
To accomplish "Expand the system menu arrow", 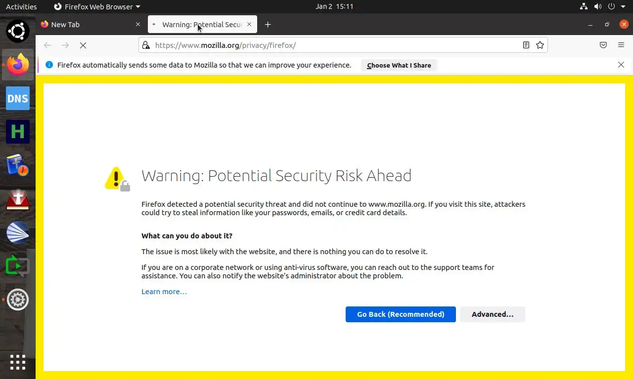I will click(x=623, y=6).
